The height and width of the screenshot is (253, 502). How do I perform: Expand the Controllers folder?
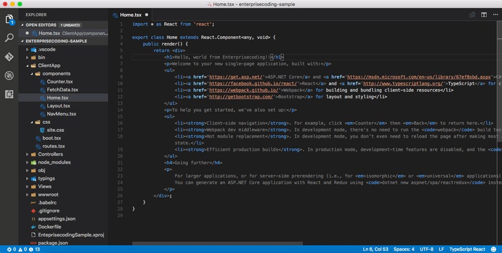coord(27,154)
